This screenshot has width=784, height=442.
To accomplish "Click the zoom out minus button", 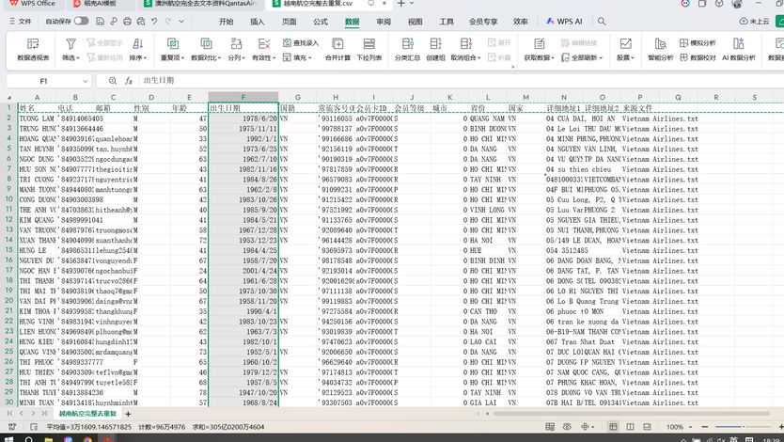I will click(x=704, y=427).
